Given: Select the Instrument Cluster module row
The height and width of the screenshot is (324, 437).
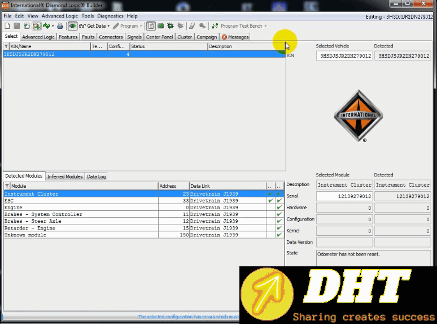Looking at the screenshot, I should [x=144, y=194].
